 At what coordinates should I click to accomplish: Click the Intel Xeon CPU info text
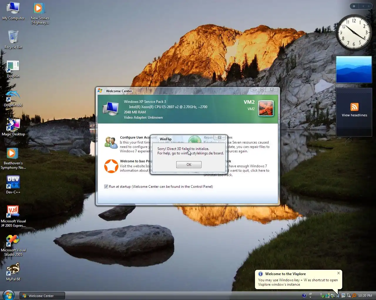(168, 107)
